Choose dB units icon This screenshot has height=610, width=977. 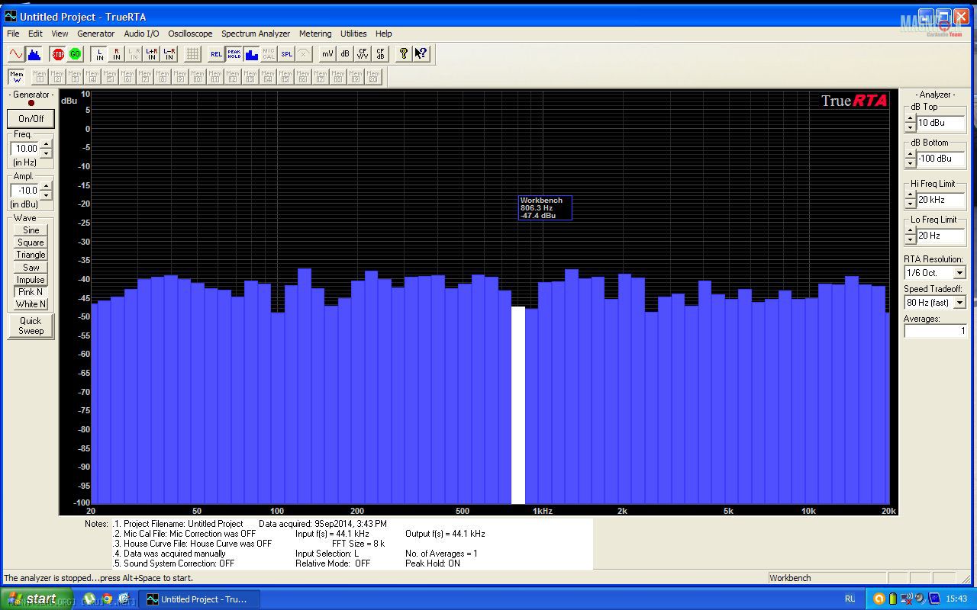click(345, 53)
